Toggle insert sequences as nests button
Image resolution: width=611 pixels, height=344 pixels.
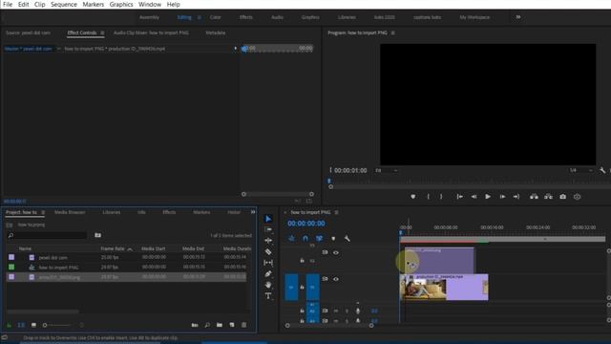click(x=291, y=238)
